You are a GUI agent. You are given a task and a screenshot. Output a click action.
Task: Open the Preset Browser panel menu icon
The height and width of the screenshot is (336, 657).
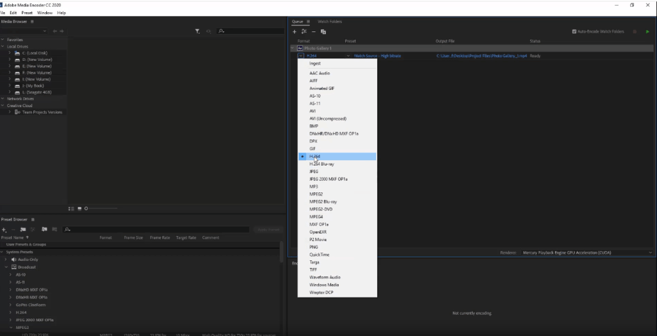pos(33,219)
